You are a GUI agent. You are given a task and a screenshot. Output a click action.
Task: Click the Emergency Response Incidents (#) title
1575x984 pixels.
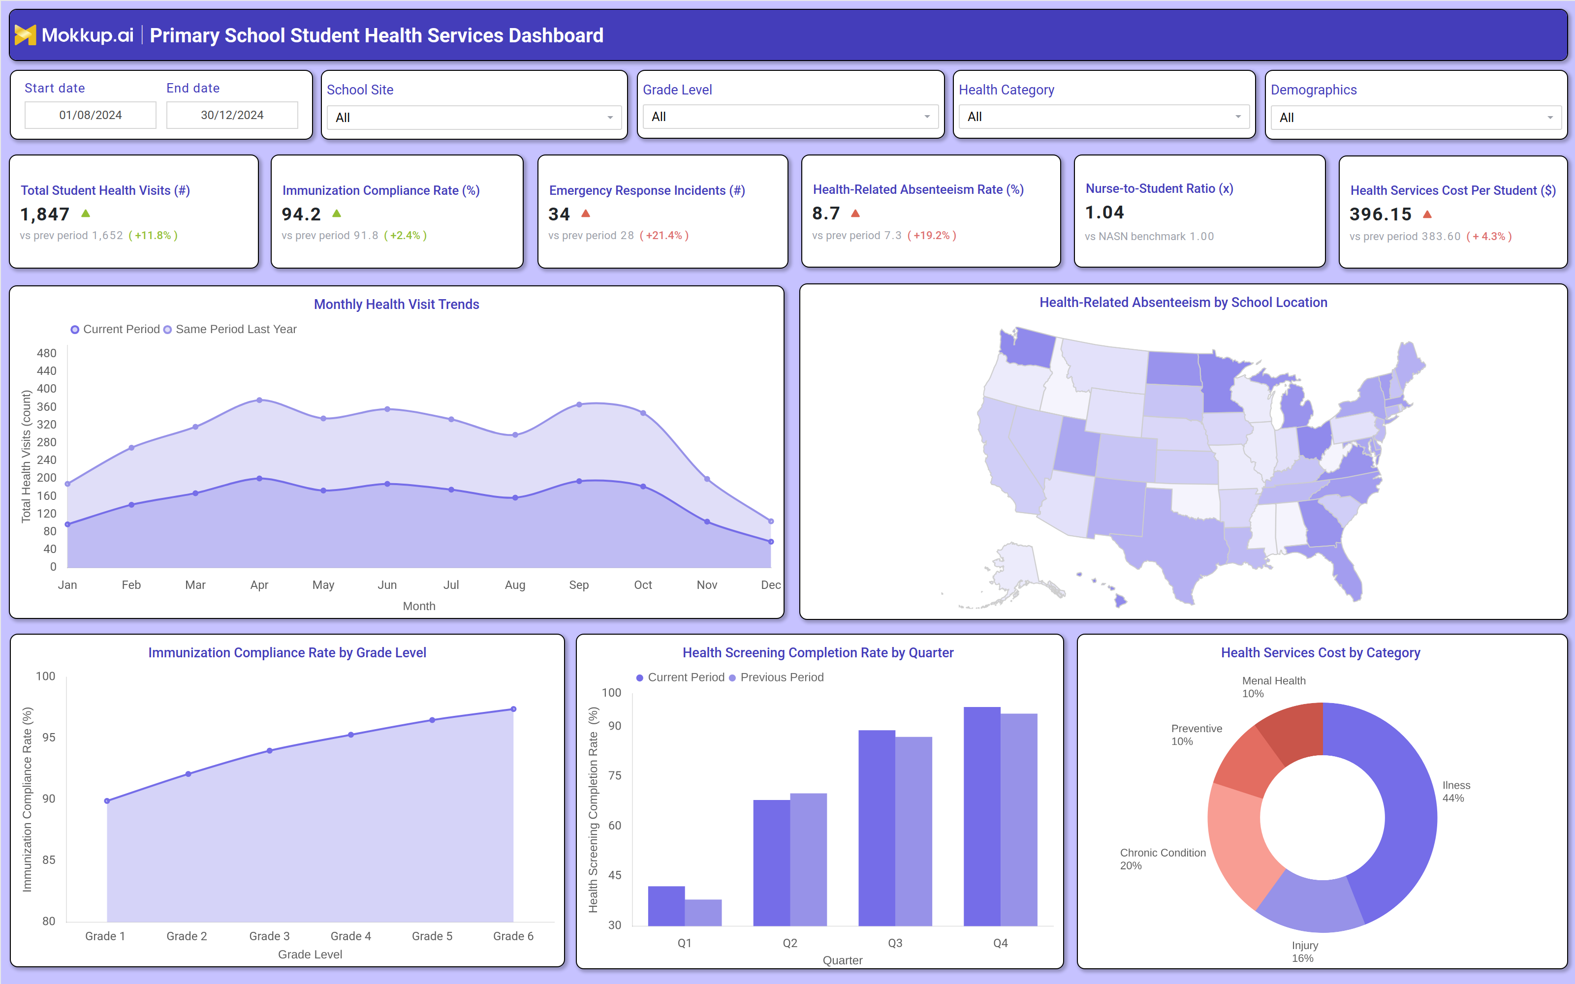(647, 191)
